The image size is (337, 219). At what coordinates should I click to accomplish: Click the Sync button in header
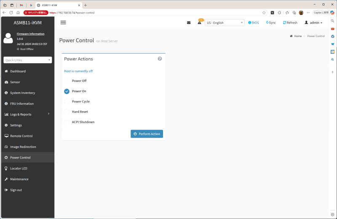coord(271,23)
